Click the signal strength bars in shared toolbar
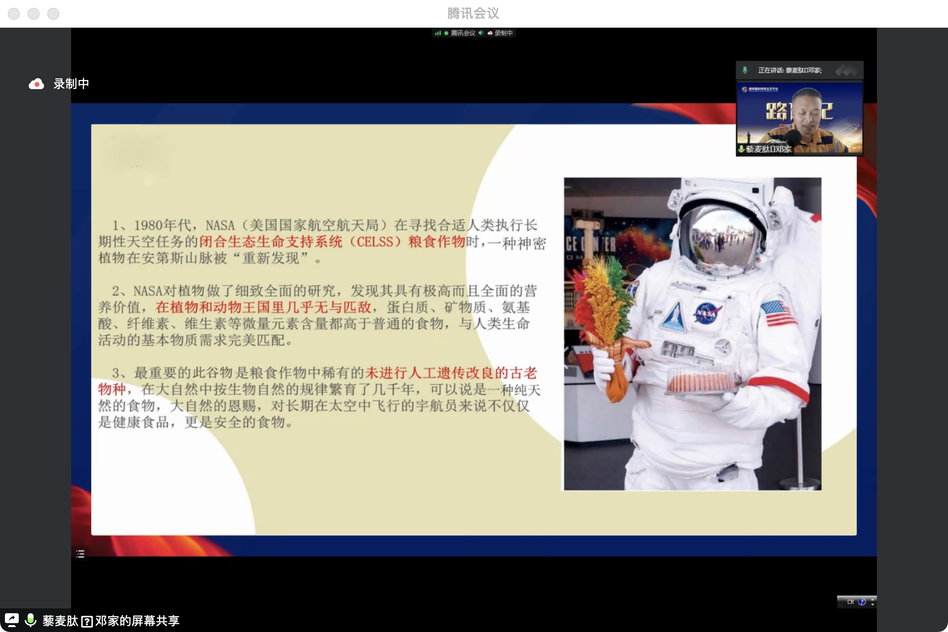This screenshot has height=632, width=948. [437, 33]
